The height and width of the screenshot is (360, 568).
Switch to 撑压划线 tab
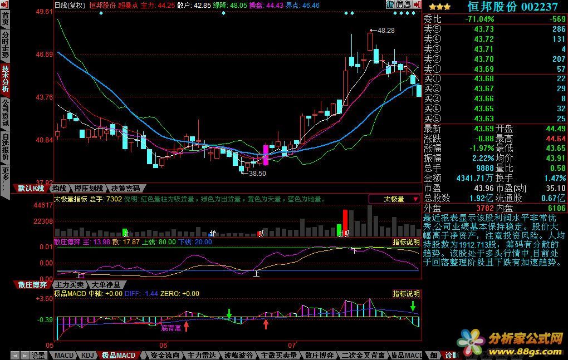click(89, 189)
